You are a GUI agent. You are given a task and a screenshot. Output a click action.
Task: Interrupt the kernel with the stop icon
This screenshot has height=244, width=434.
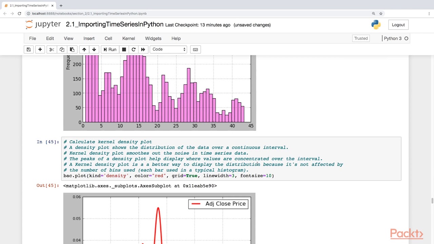(x=124, y=49)
